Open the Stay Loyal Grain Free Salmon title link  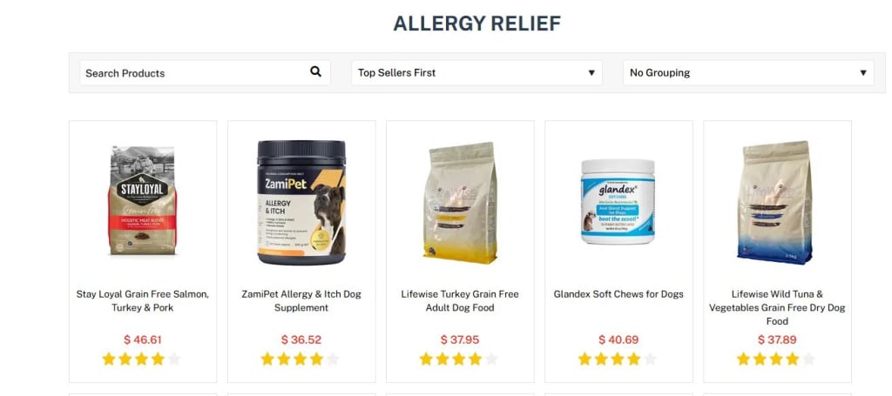coord(143,301)
